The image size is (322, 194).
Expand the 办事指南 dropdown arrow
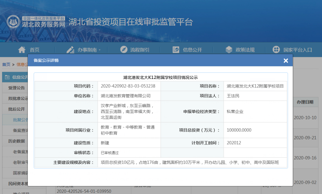coord(100,50)
